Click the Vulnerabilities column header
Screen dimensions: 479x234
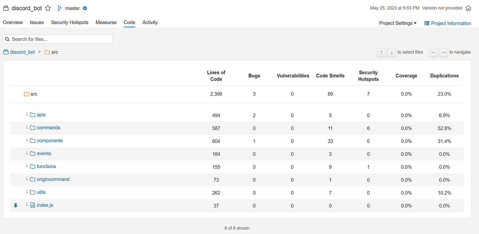pos(293,76)
